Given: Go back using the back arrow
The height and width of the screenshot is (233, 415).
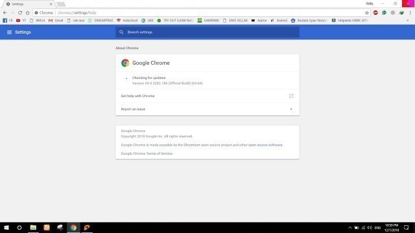Looking at the screenshot, I should point(5,13).
